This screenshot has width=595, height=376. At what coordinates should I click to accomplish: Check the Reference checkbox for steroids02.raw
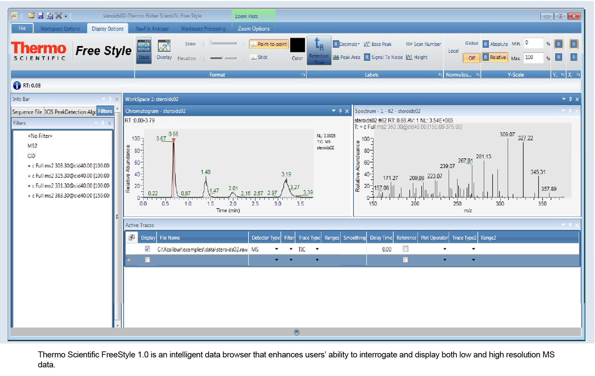pyautogui.click(x=405, y=249)
